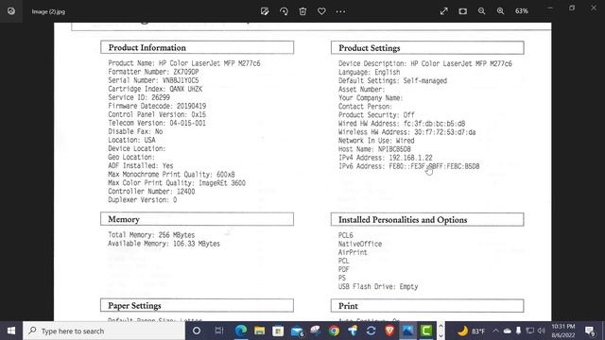
Task: Click the Product Settings heading
Action: click(x=370, y=48)
